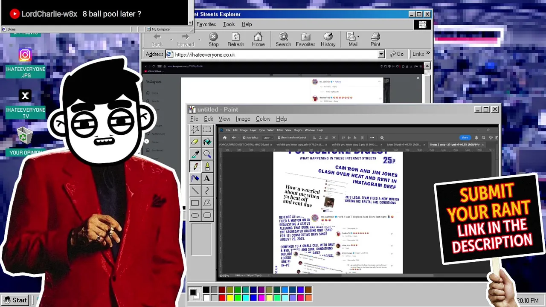Switch to POPCULTURE DIGEST DIGITAL MAG 26.psd tab
Viewport: 546px width, 307px height.
click(245, 145)
